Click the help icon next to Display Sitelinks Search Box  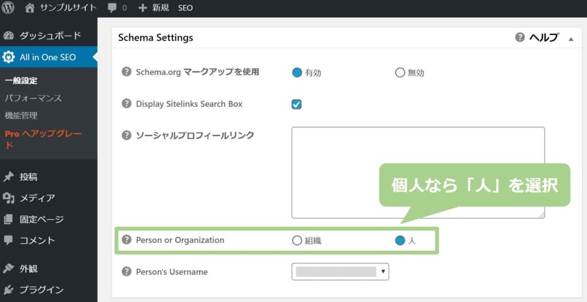[127, 104]
